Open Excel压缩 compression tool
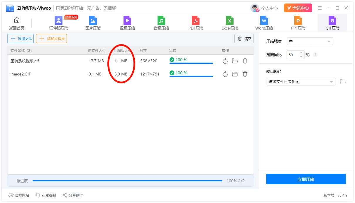355x203 pixels. 230,23
